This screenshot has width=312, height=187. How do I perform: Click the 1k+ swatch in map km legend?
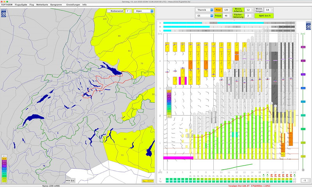4,159
